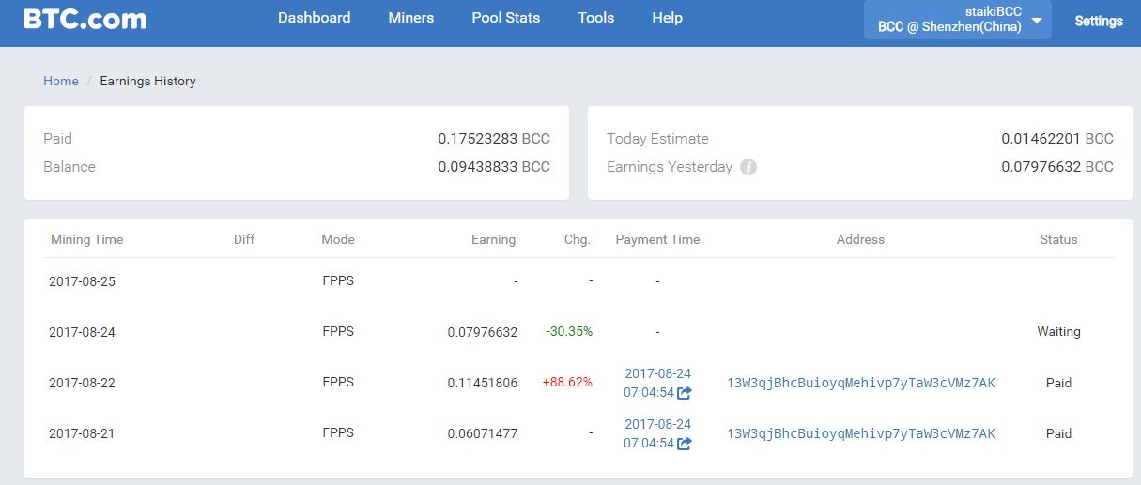Go to the Miners page
Image resolution: width=1141 pixels, height=485 pixels.
pos(410,18)
